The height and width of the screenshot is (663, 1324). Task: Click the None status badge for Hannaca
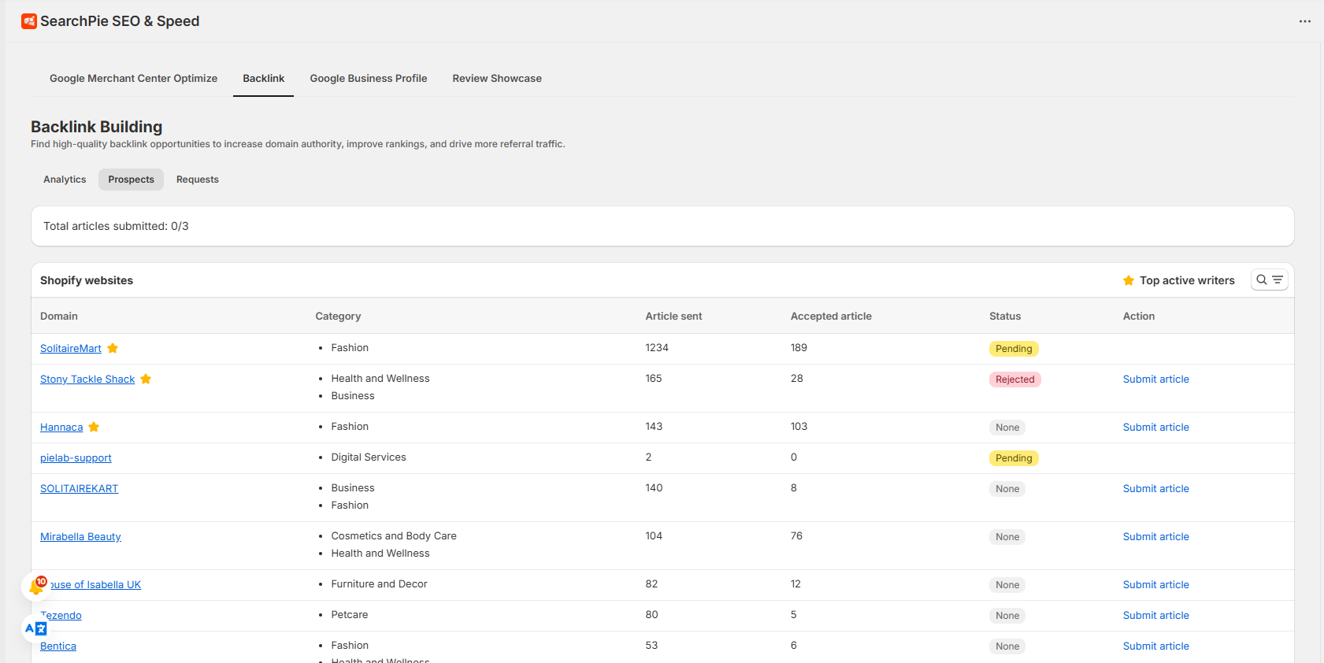(1007, 428)
